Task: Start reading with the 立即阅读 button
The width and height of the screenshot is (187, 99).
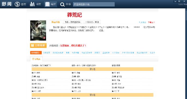Action: click(38, 45)
